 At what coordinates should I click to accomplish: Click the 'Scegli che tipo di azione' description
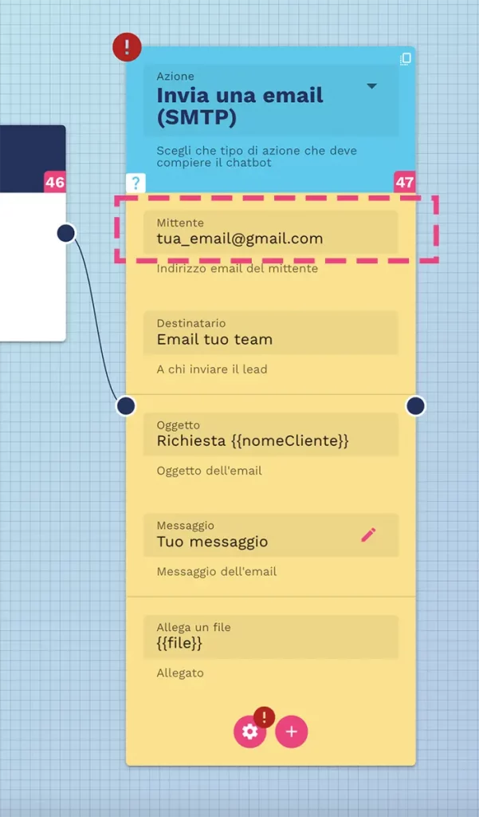(257, 156)
